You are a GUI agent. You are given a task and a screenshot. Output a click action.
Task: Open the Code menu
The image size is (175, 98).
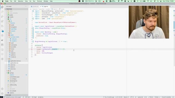(7, 1)
